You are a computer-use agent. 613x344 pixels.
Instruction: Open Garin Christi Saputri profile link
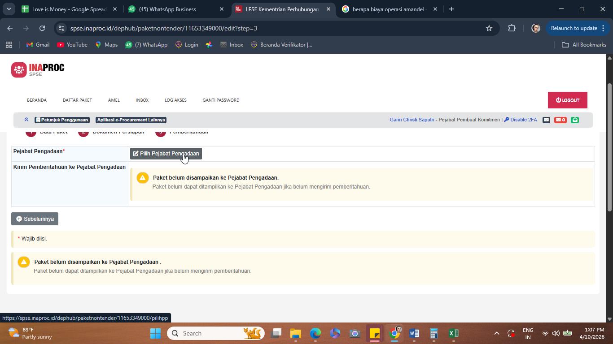[412, 120]
